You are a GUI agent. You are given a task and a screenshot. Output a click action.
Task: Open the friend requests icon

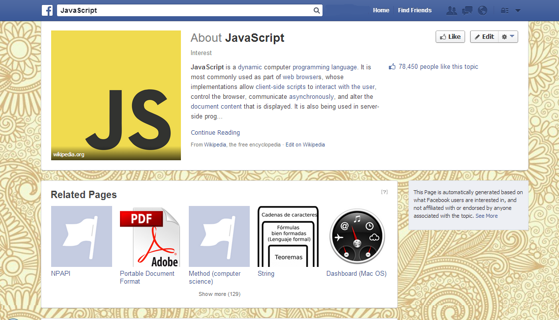451,11
